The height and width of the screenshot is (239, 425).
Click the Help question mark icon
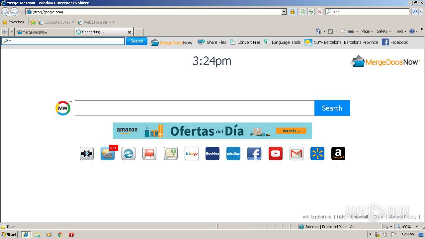coord(412,31)
